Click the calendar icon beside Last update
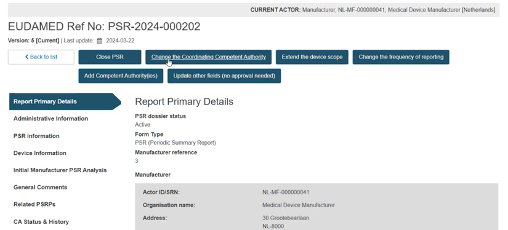This screenshot has height=230, width=508. [x=100, y=41]
